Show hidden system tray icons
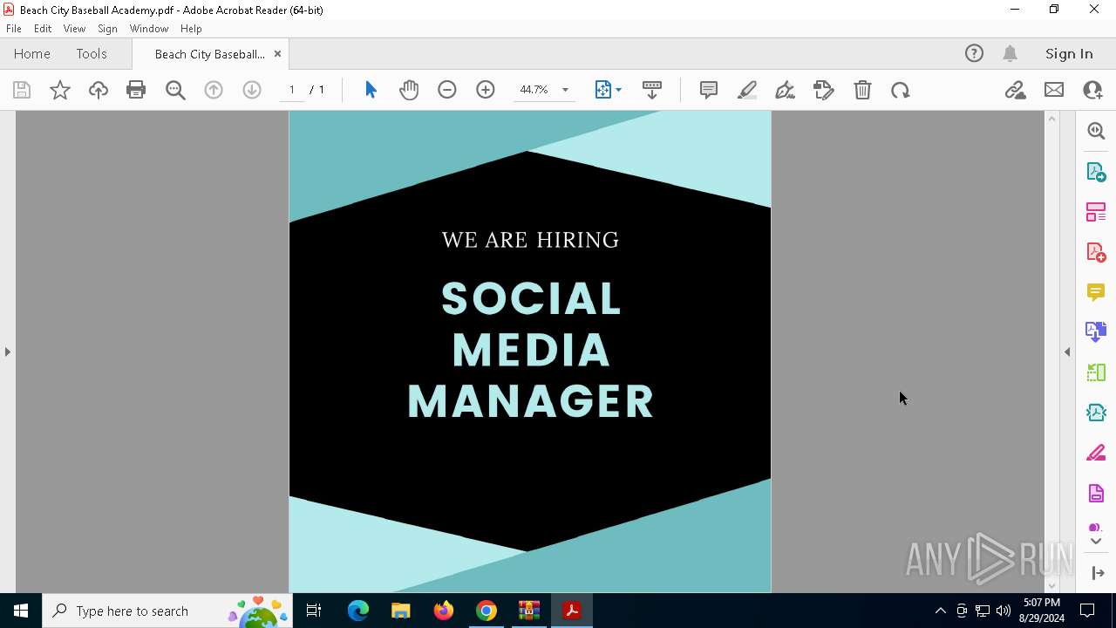 (940, 611)
